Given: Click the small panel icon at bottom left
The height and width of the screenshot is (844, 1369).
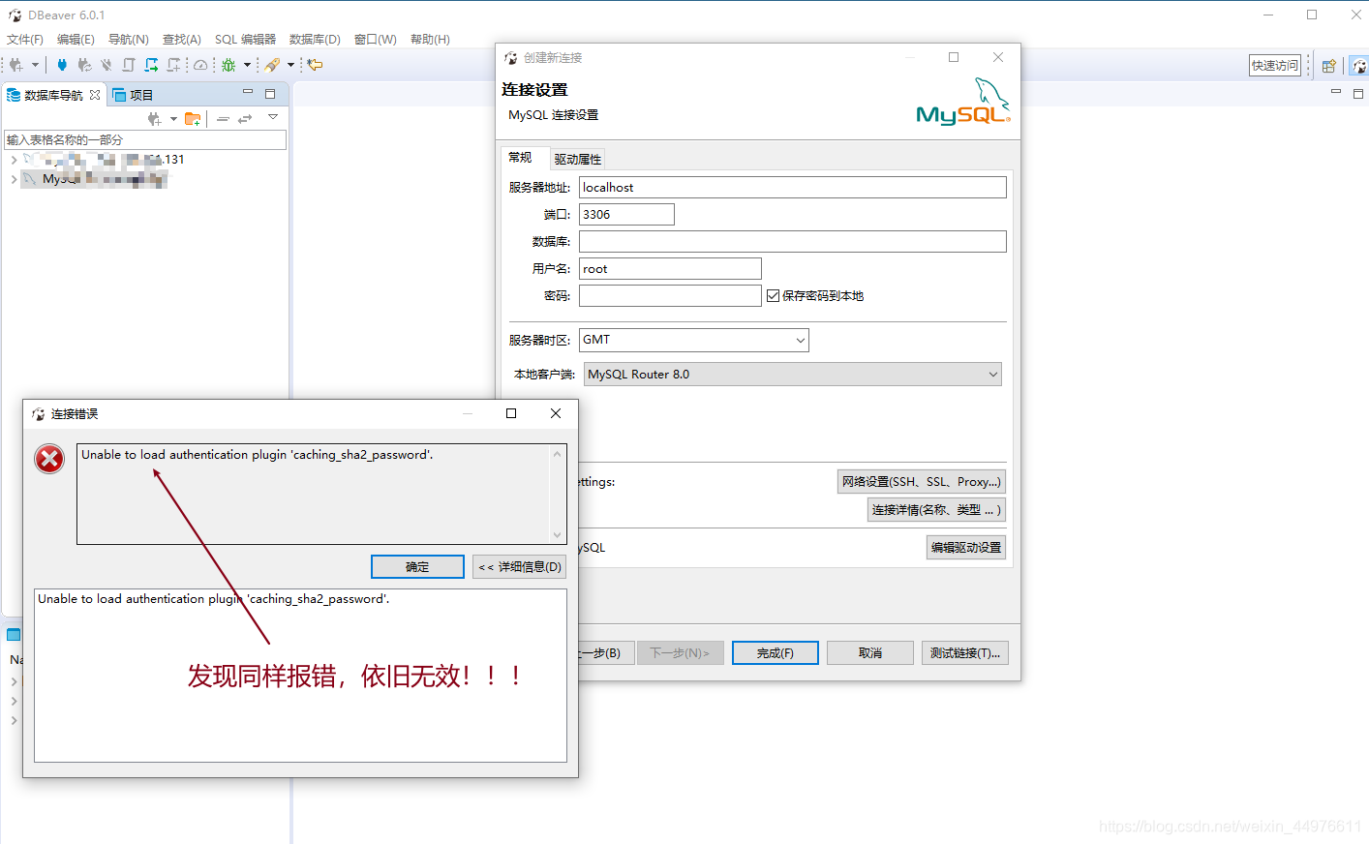Looking at the screenshot, I should (14, 635).
